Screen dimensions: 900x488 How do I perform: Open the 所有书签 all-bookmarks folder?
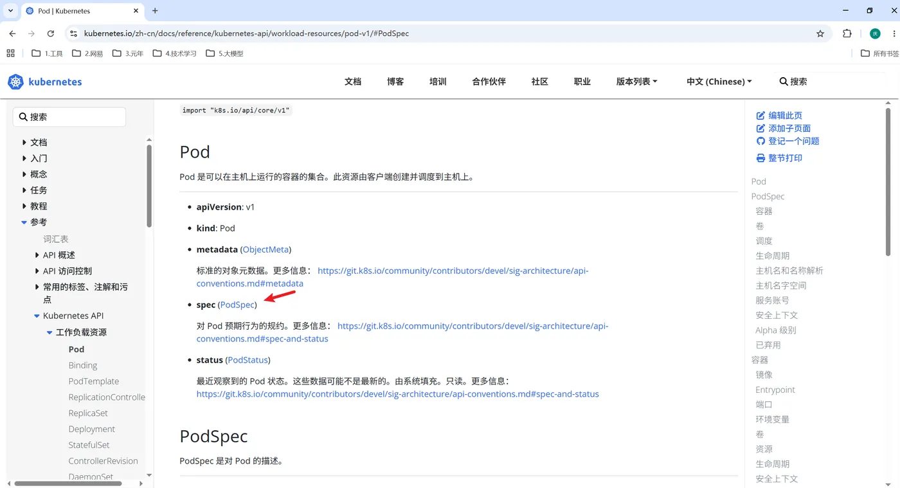[x=879, y=53]
